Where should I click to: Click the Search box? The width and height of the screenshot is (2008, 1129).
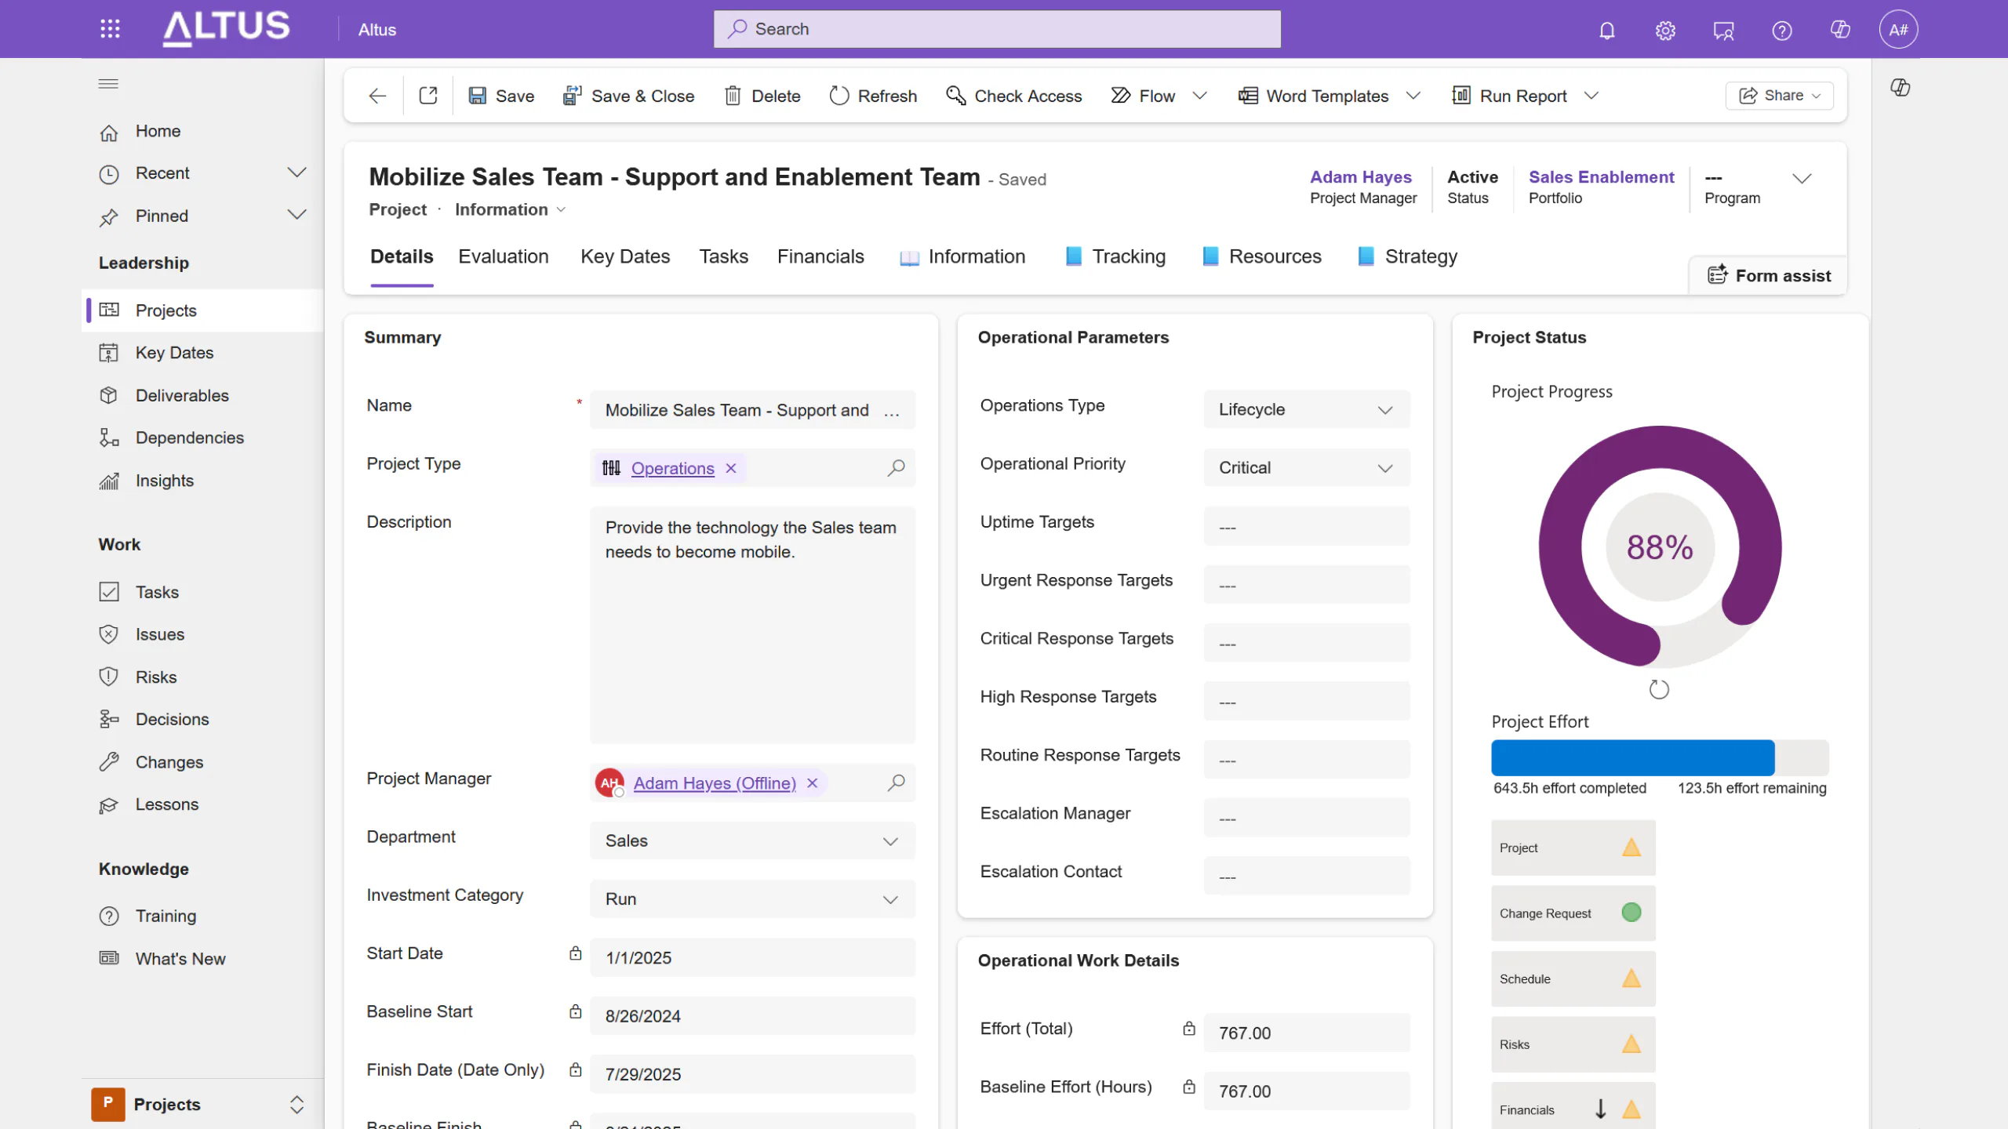tap(997, 29)
